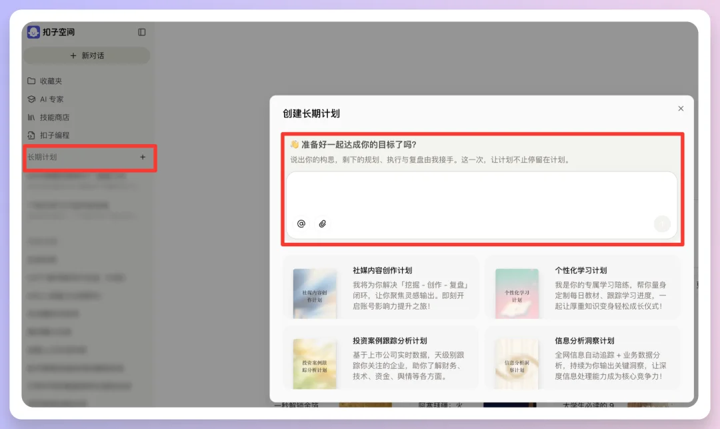The width and height of the screenshot is (720, 429).
Task: Close the 创建长期计划 dialog
Action: pos(681,108)
